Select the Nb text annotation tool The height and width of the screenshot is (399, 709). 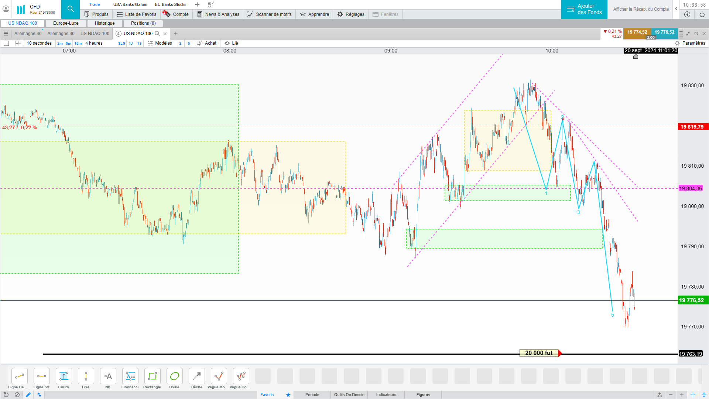pos(108,376)
